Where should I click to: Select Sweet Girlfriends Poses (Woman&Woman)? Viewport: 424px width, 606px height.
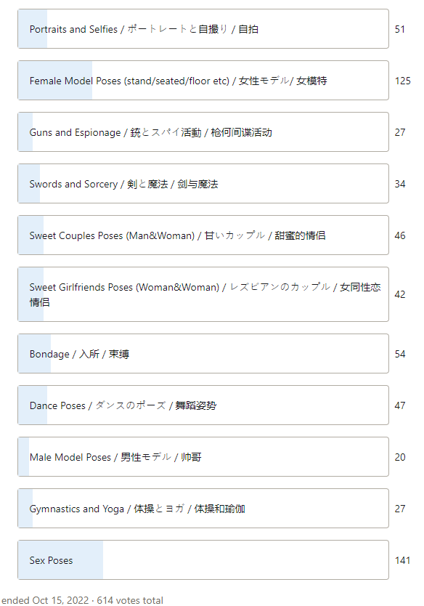(x=203, y=294)
